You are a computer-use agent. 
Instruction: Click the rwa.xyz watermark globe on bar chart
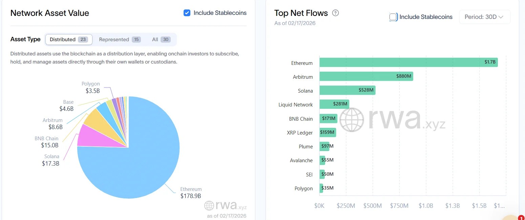[x=352, y=120]
